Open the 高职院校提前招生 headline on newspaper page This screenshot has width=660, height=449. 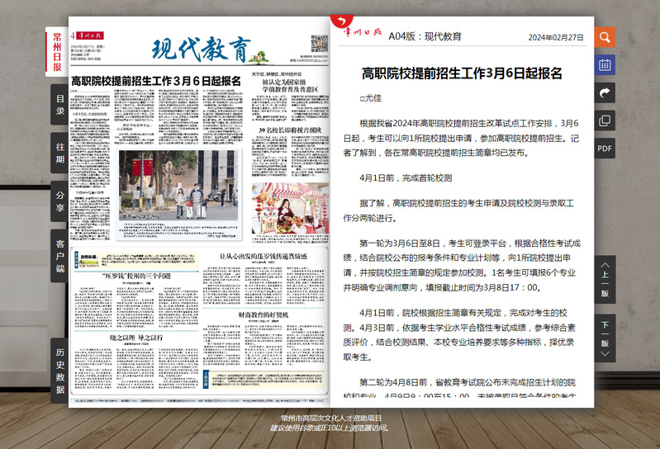click(x=155, y=81)
